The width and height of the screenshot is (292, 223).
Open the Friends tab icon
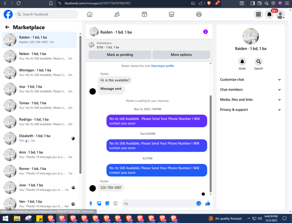pos(117,15)
